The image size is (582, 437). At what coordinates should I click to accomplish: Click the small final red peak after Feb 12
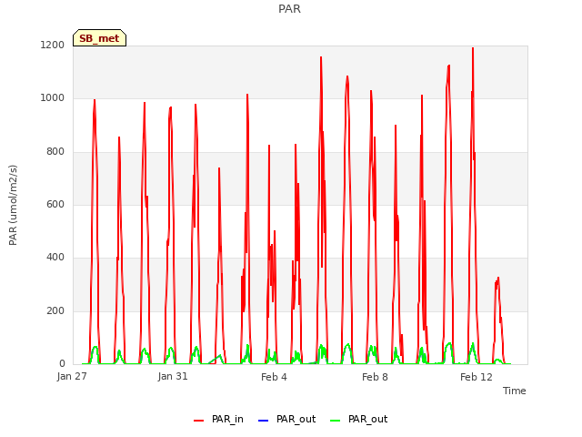[x=497, y=279]
